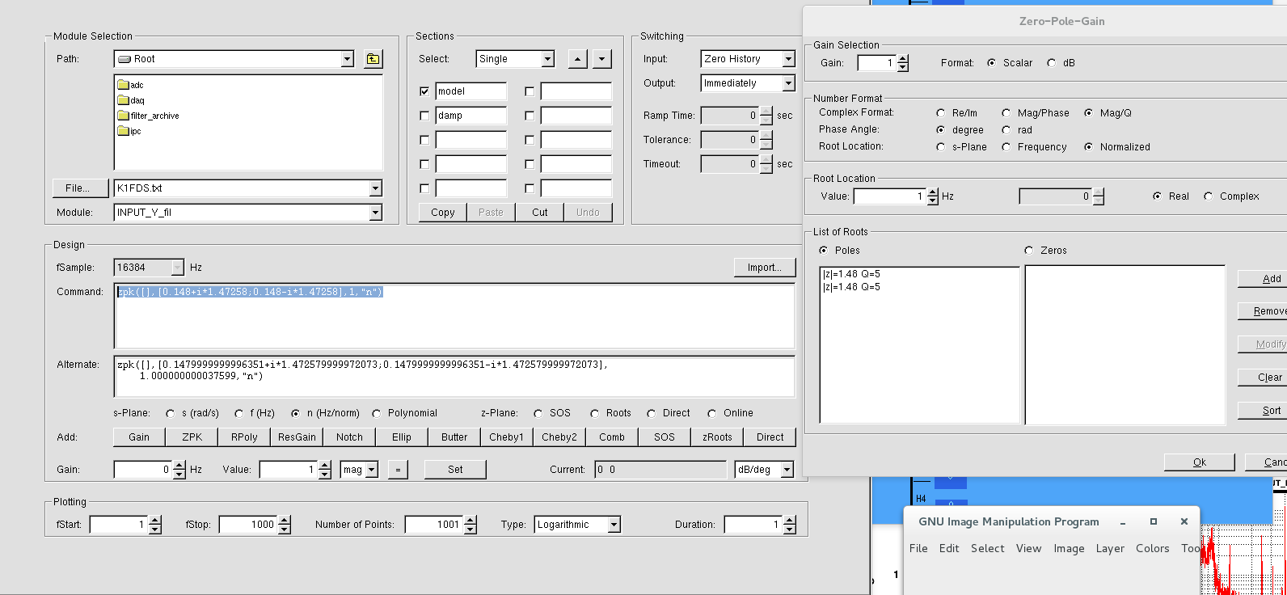Select the z-Plane SOS radio button
This screenshot has width=1287, height=595.
(x=538, y=413)
